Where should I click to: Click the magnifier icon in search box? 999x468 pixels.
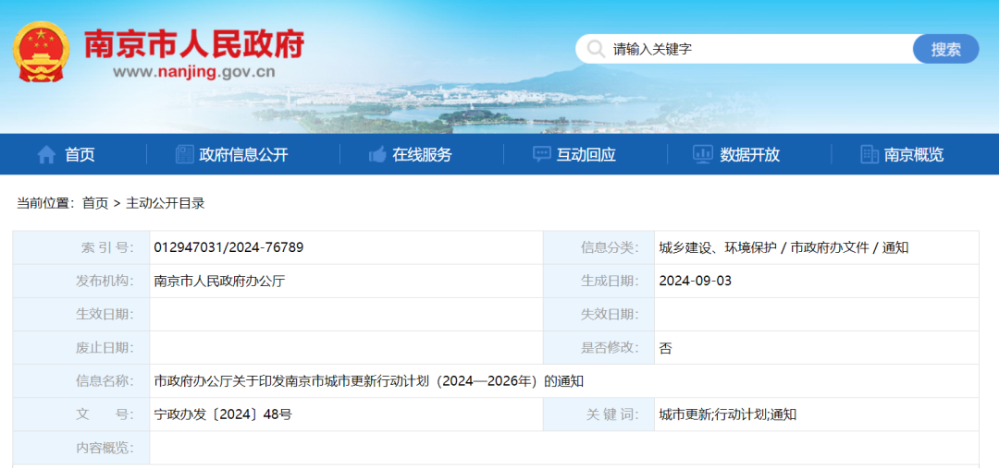pyautogui.click(x=596, y=49)
